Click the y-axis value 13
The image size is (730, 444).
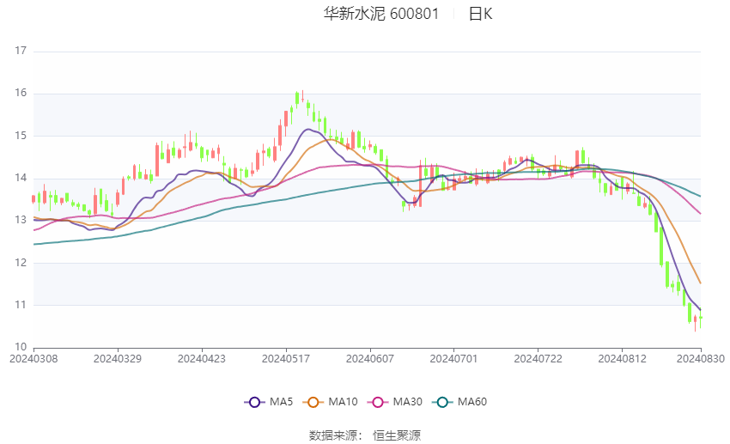21,220
